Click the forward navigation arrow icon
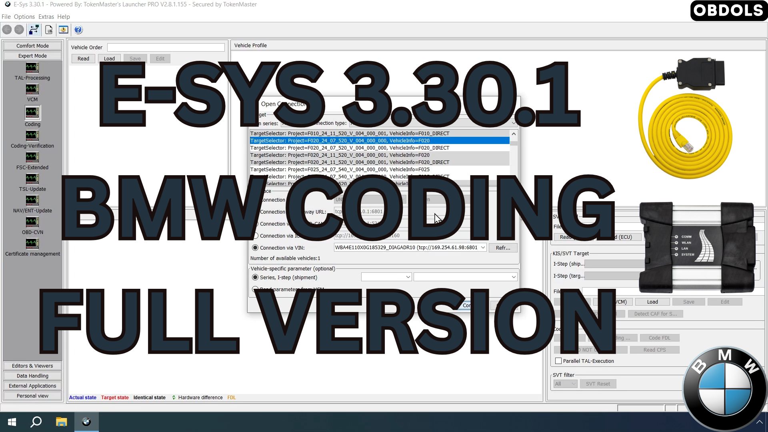Image resolution: width=768 pixels, height=432 pixels. click(19, 30)
